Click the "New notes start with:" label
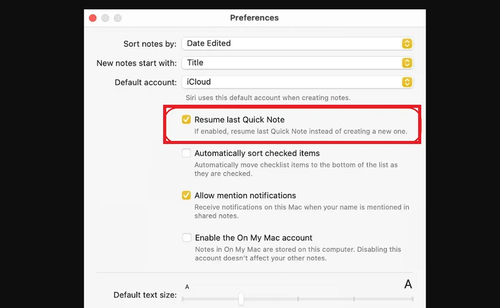Viewport: 500px width, 308px height. (x=136, y=64)
